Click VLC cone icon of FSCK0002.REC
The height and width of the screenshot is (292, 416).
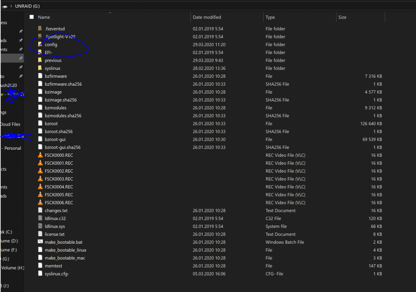[x=40, y=171]
